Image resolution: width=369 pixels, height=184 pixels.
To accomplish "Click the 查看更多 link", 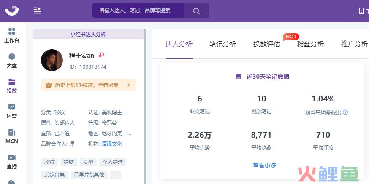I will (265, 165).
